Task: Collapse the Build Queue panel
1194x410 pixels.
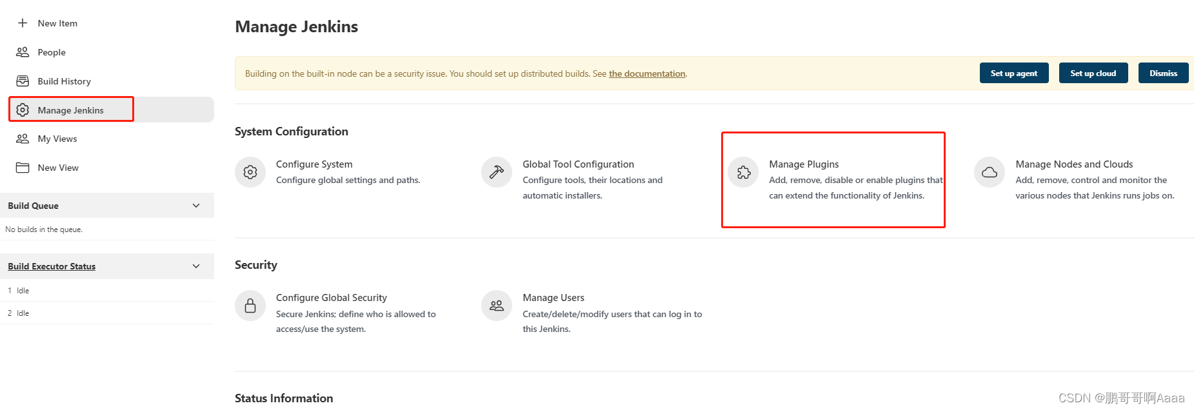Action: (x=196, y=206)
